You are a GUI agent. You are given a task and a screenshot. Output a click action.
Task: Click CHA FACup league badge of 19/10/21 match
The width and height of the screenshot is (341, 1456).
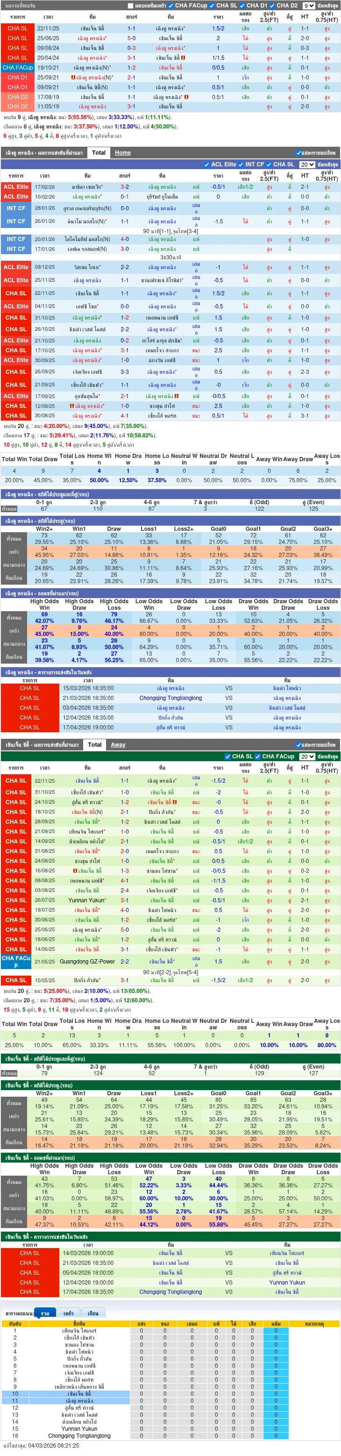click(18, 67)
